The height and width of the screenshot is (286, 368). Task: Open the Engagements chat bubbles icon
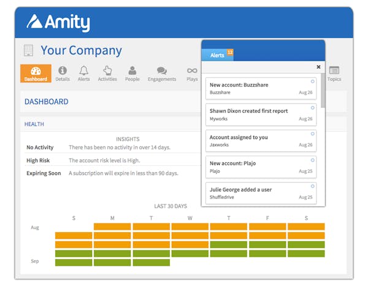click(x=162, y=70)
